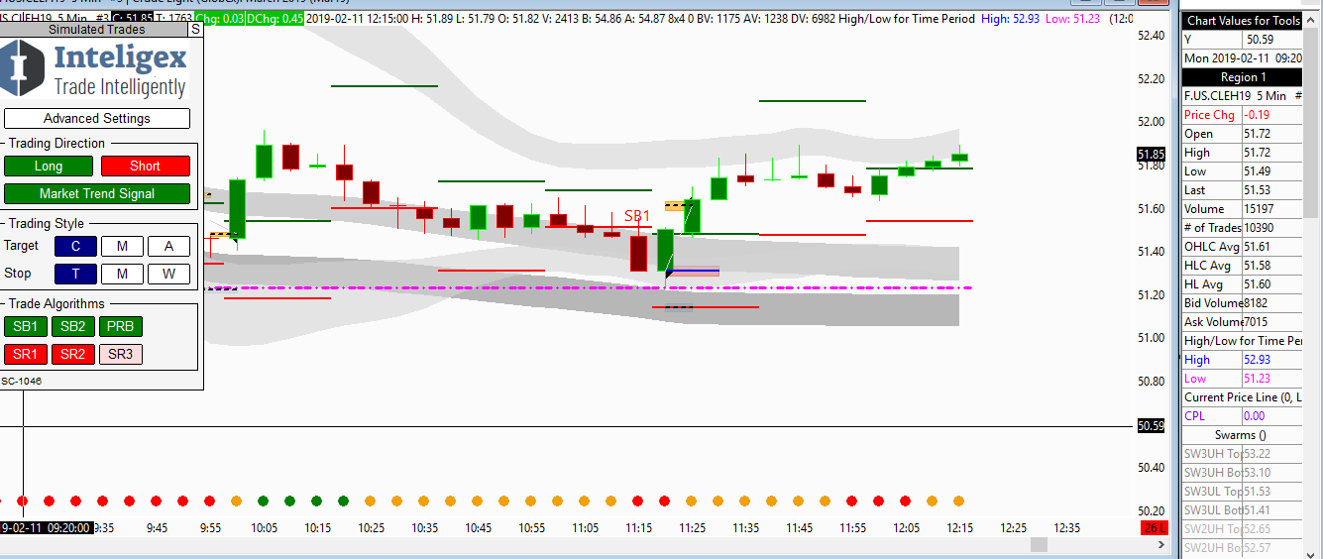Click the orange dot at 12:15

tap(958, 502)
